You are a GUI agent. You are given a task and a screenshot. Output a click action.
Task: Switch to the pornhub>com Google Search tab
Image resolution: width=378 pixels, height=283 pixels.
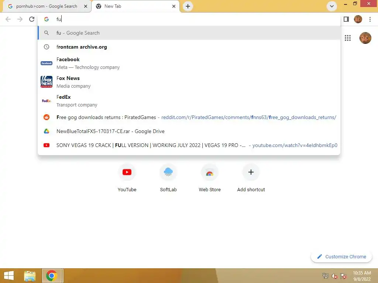[x=46, y=6]
